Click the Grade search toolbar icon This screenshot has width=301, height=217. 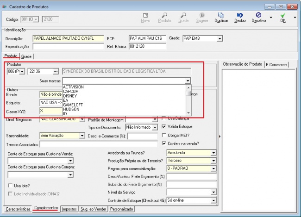(x=183, y=18)
